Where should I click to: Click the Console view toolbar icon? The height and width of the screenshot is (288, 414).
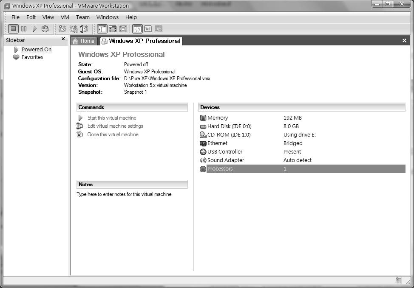tap(148, 29)
